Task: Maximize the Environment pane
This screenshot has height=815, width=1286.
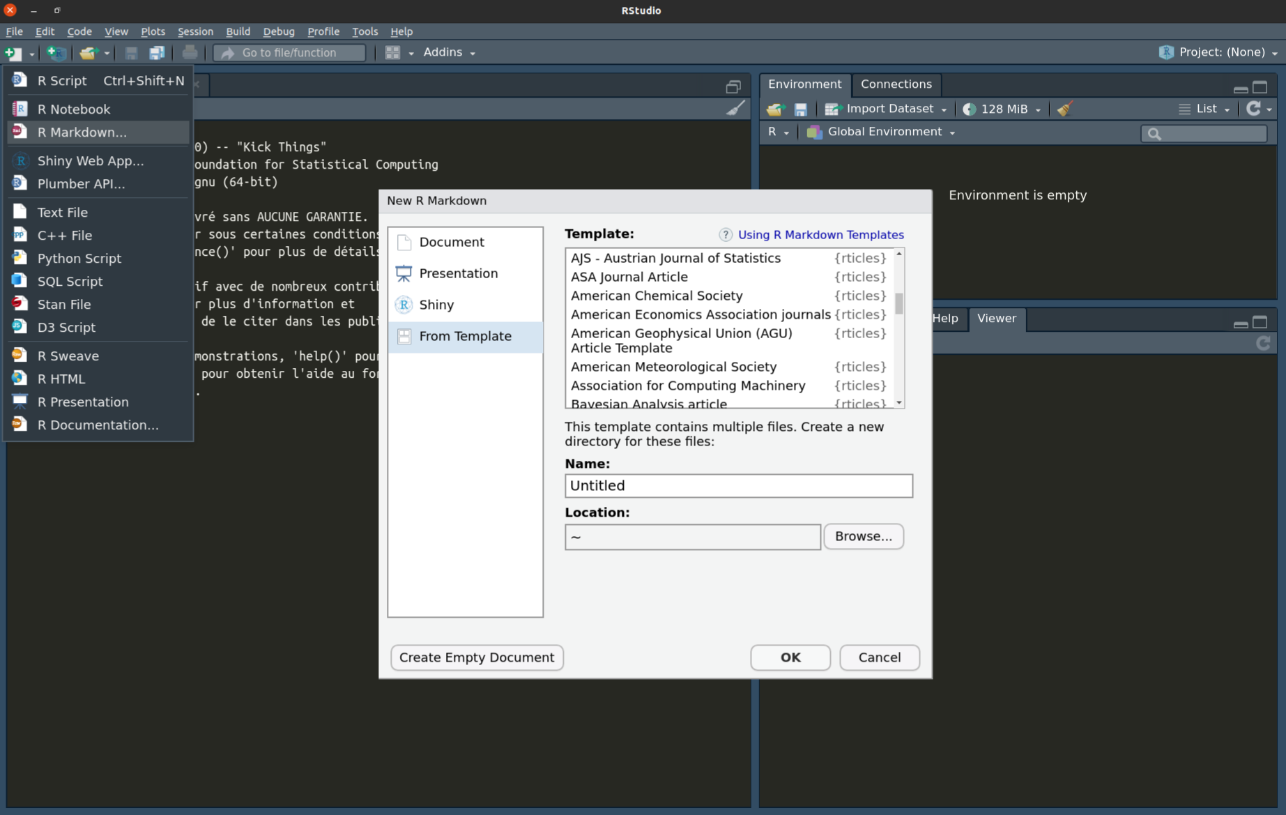Action: pos(1260,87)
